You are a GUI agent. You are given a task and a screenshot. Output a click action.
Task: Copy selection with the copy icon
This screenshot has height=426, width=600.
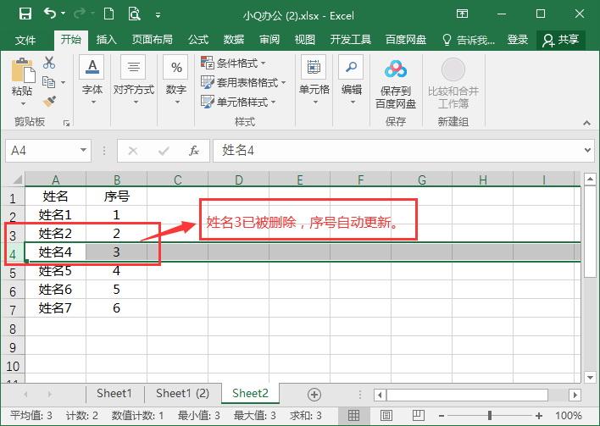tap(48, 82)
